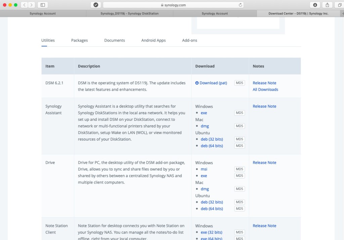Screen dimensions: 344x240
Task: Click the synology.com address field
Action: pyautogui.click(x=173, y=5)
